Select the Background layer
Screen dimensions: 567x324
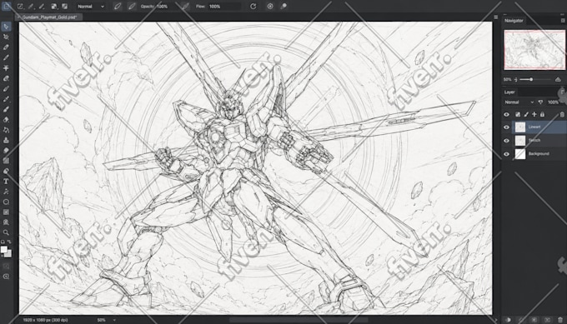[539, 154]
